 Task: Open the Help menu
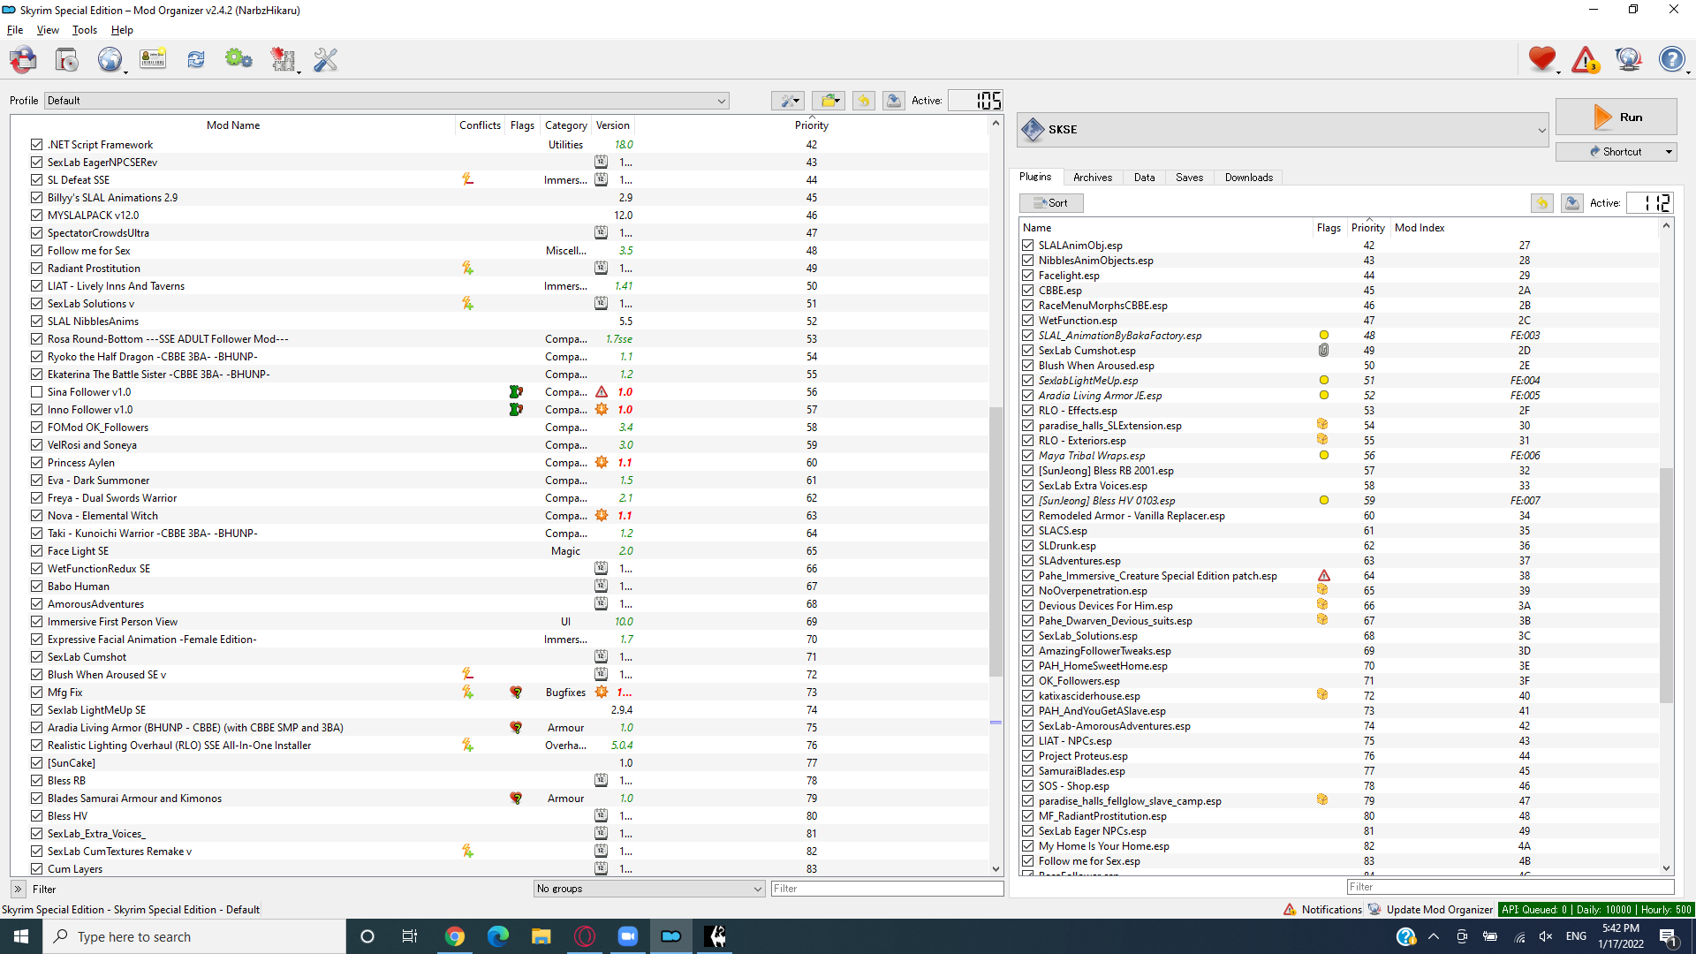click(122, 30)
